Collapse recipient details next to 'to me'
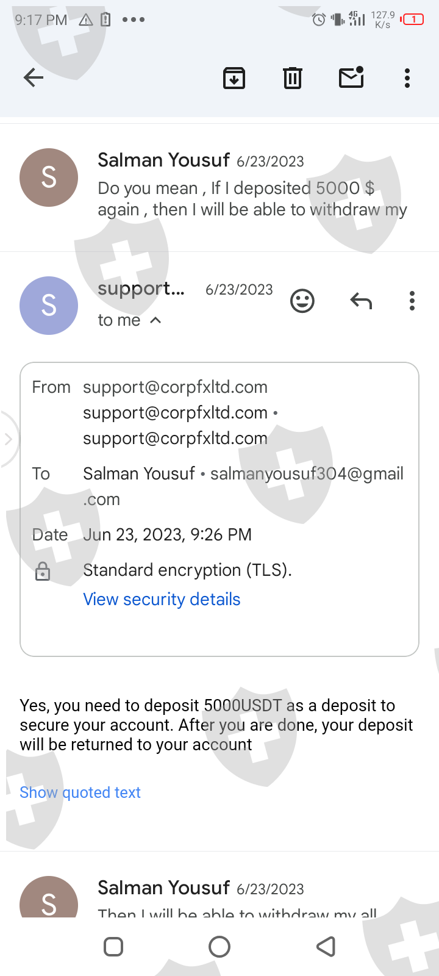The image size is (439, 976). [155, 320]
